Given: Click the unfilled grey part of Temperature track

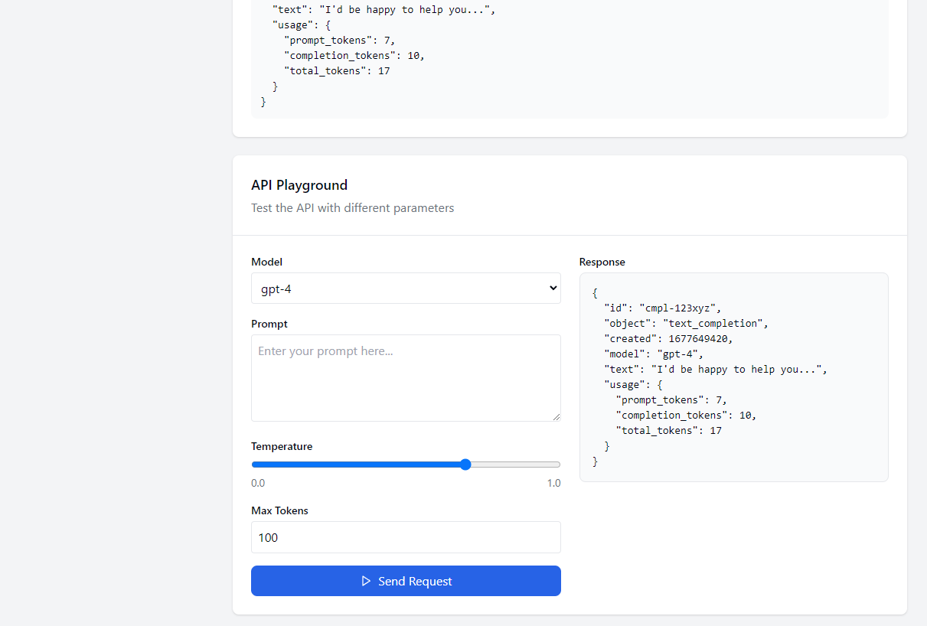Looking at the screenshot, I should [x=514, y=465].
